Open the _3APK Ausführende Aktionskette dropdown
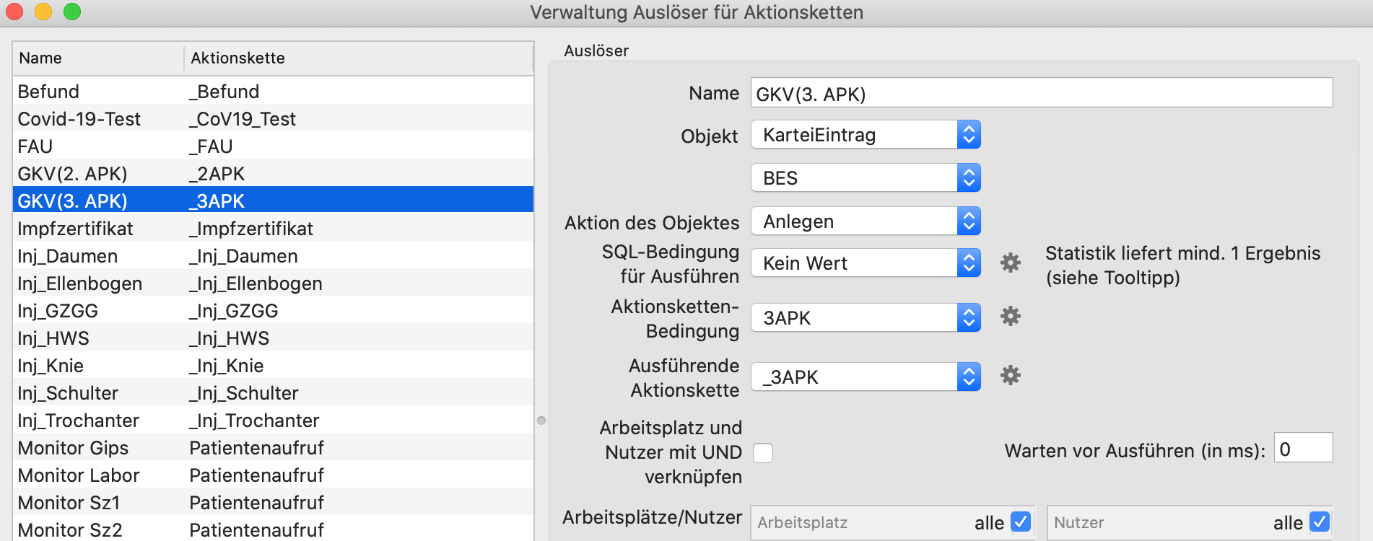The image size is (1373, 541). pos(866,377)
